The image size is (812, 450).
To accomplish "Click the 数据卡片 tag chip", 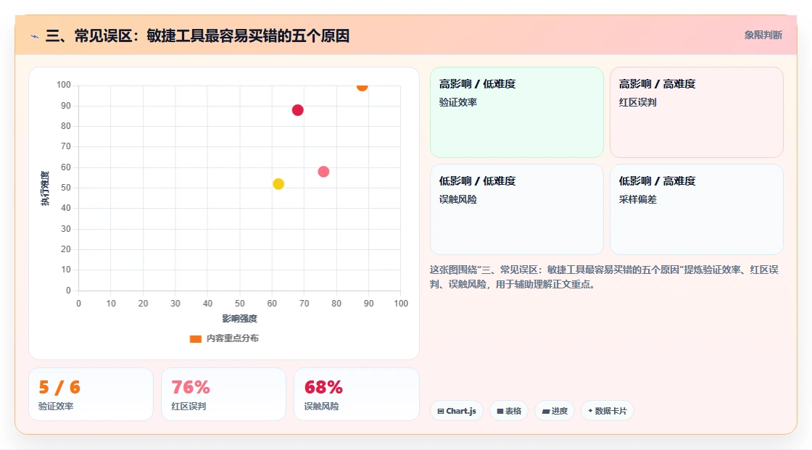I will [x=608, y=411].
